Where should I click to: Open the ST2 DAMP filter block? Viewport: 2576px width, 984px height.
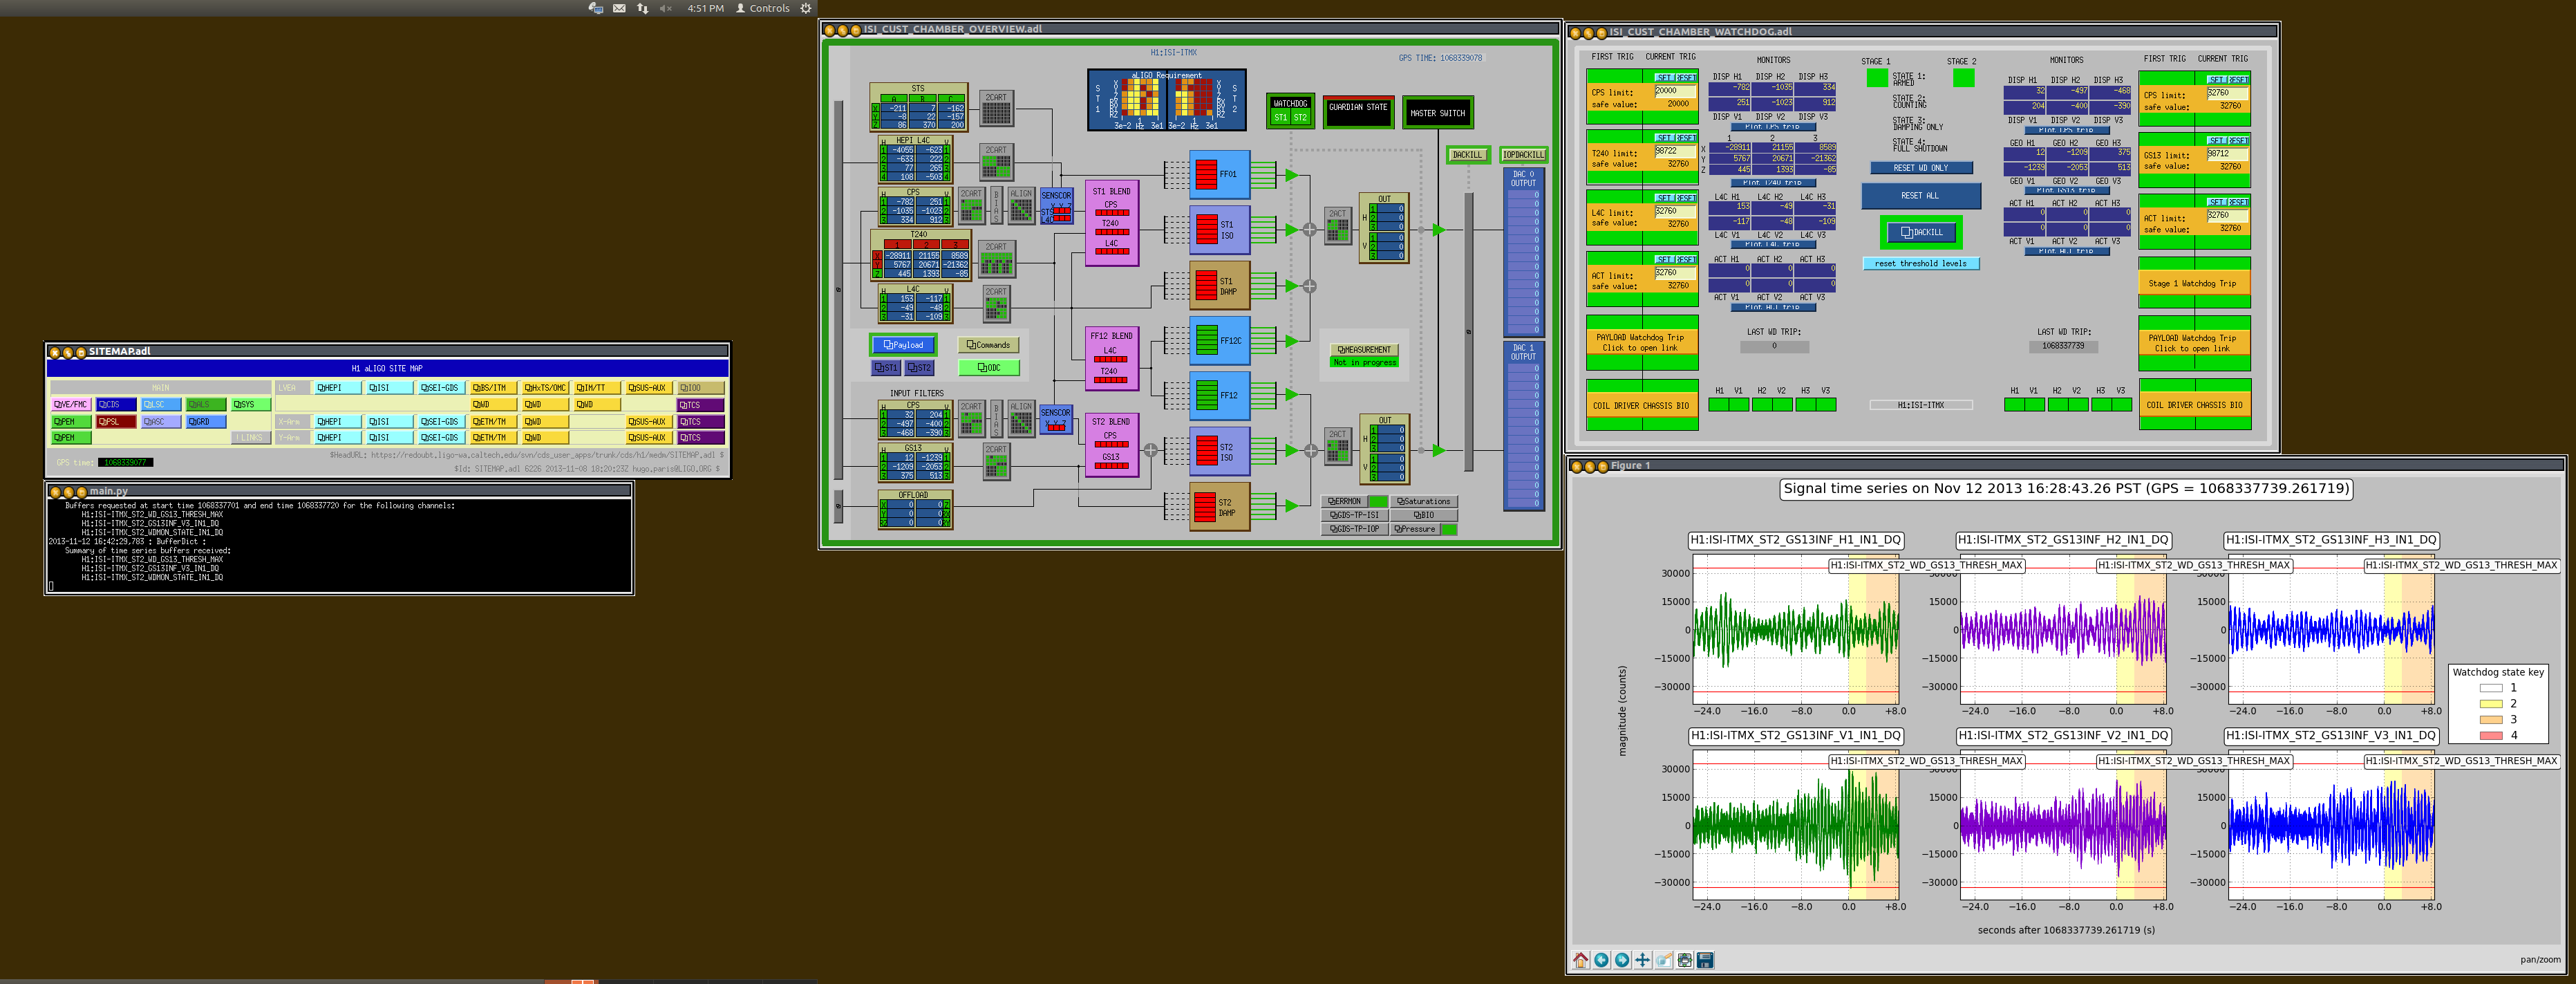click(1220, 507)
